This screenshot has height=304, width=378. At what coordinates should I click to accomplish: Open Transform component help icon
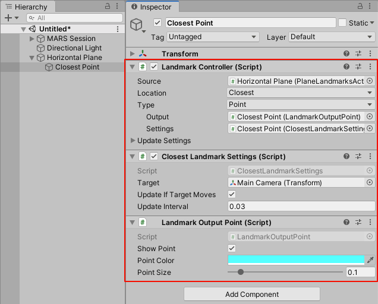click(x=346, y=54)
